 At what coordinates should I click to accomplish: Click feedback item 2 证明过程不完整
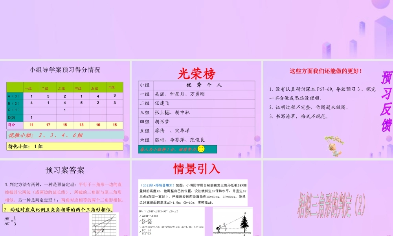[309, 107]
